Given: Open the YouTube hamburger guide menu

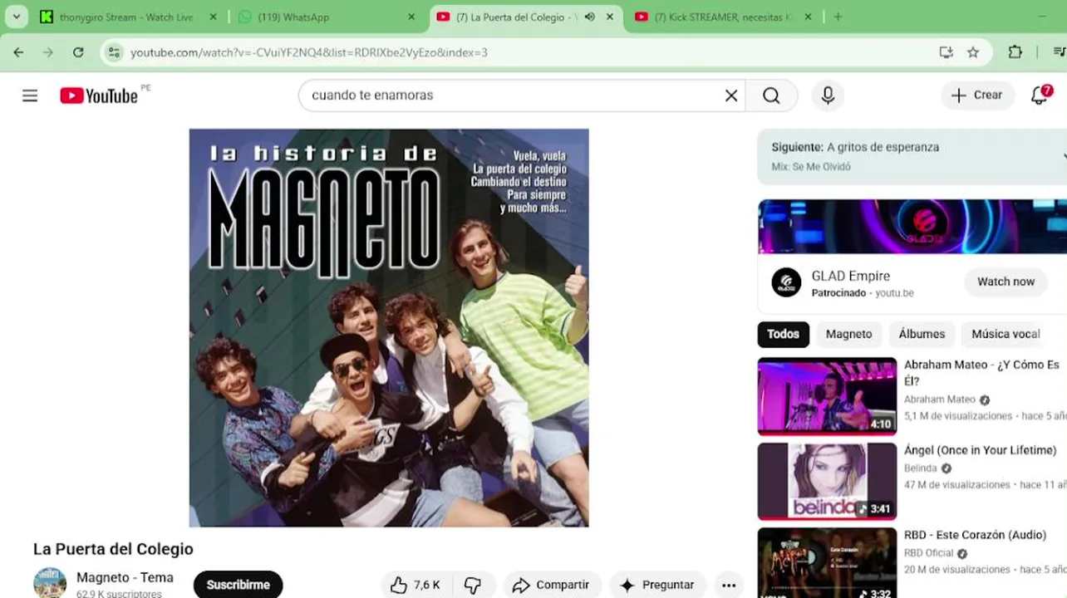Looking at the screenshot, I should 30,96.
